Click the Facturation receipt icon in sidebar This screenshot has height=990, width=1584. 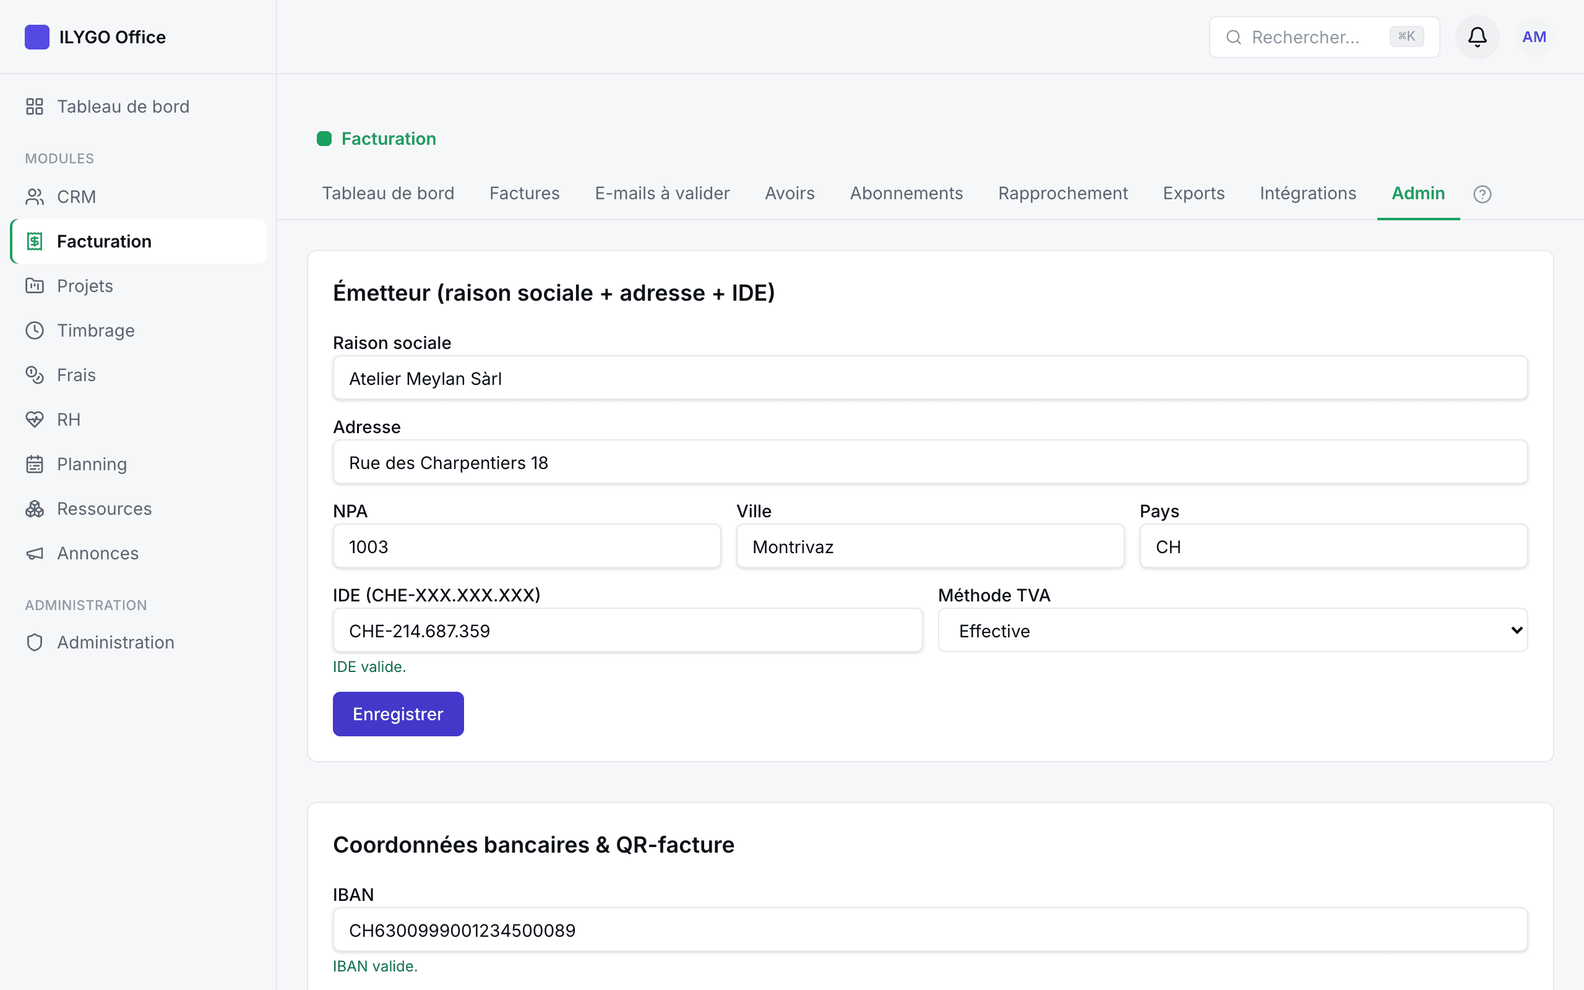(x=35, y=241)
